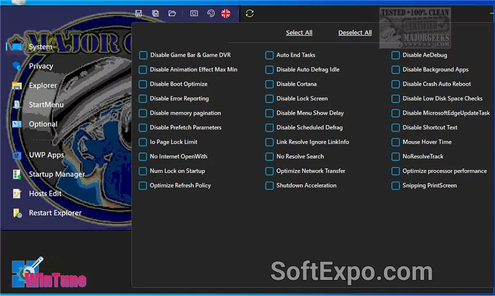Check Shutdown Acceleration
The width and height of the screenshot is (495, 296).
pyautogui.click(x=269, y=185)
